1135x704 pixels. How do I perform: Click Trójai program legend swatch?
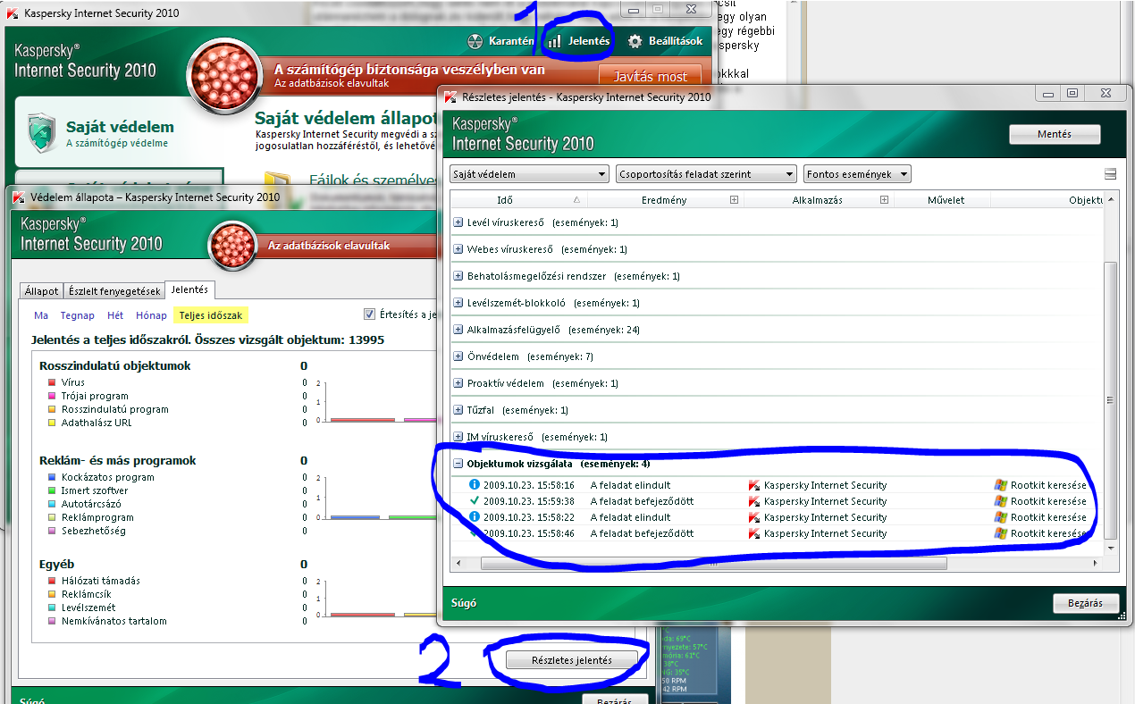[x=53, y=396]
